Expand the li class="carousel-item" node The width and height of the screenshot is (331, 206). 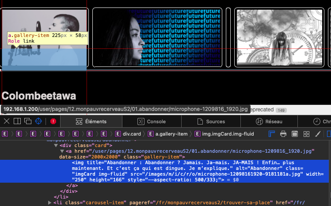point(49,202)
